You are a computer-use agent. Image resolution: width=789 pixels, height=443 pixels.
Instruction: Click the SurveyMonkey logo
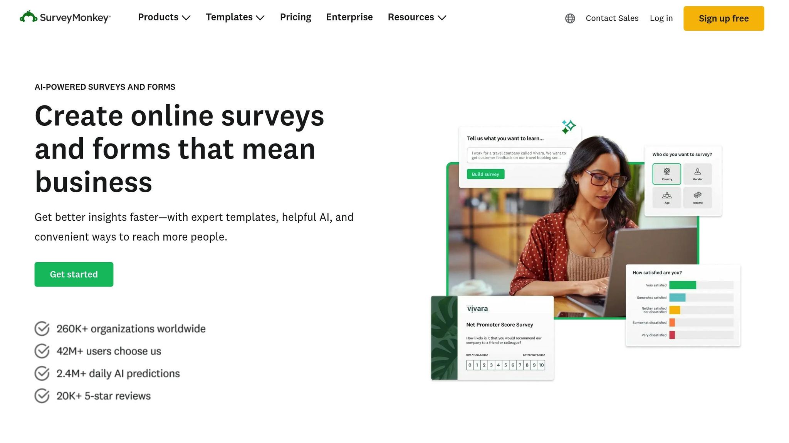tap(65, 17)
